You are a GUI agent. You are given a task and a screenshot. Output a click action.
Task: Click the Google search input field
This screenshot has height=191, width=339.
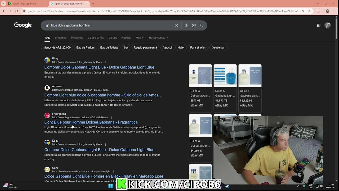coord(109,25)
